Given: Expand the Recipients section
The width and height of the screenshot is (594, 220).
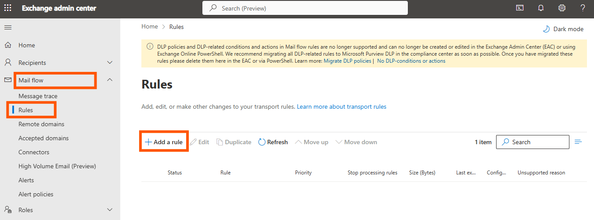Looking at the screenshot, I should [110, 63].
